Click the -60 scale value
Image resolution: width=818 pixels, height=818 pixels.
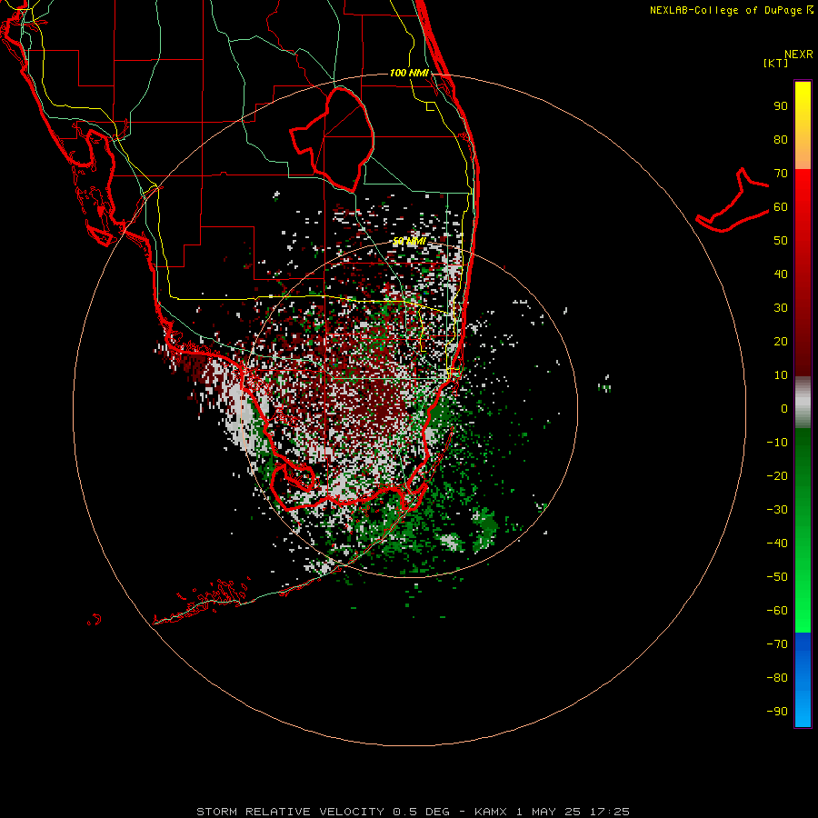(777, 611)
